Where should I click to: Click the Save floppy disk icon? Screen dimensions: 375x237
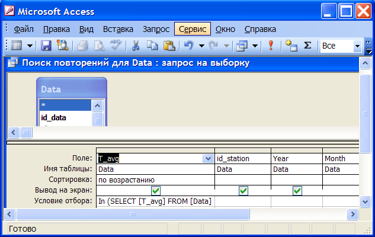pos(46,45)
